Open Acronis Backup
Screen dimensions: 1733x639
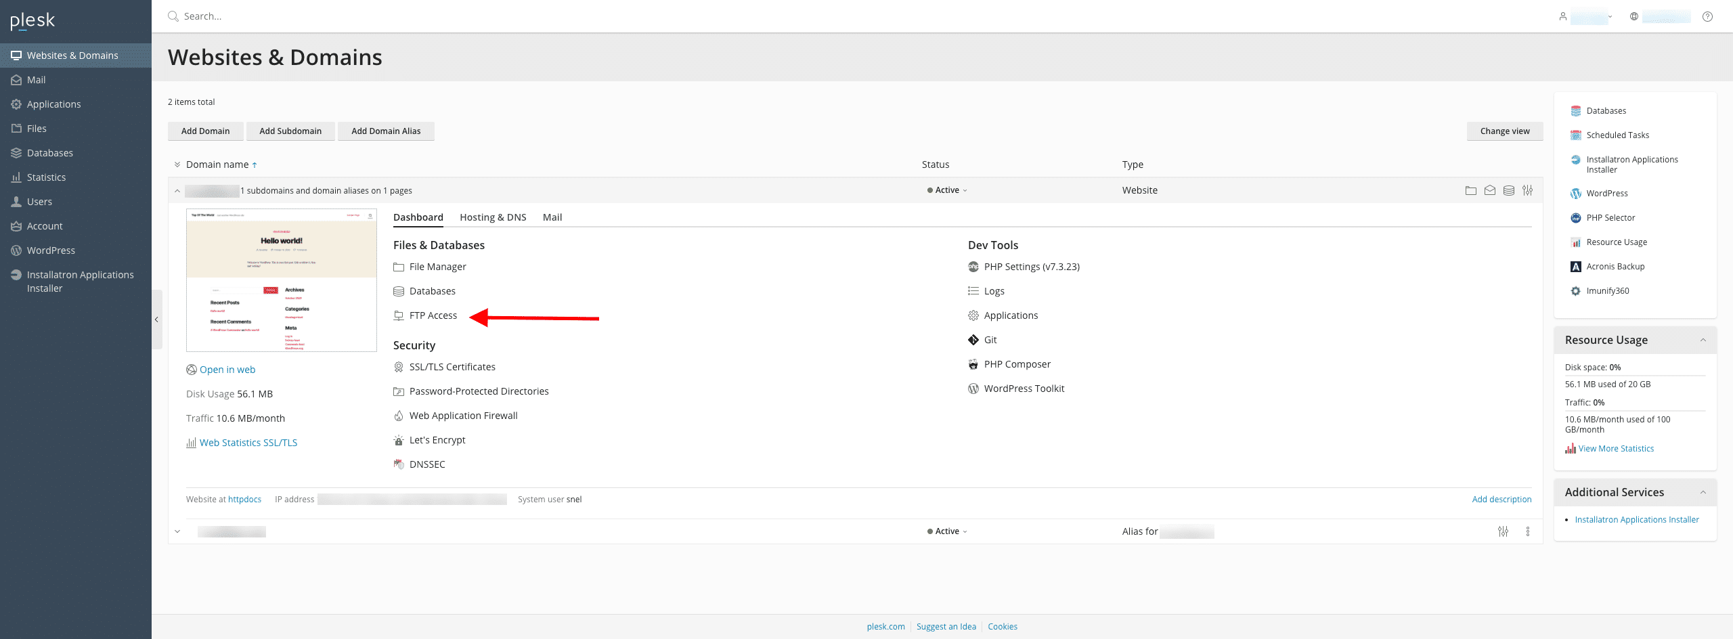(1607, 267)
